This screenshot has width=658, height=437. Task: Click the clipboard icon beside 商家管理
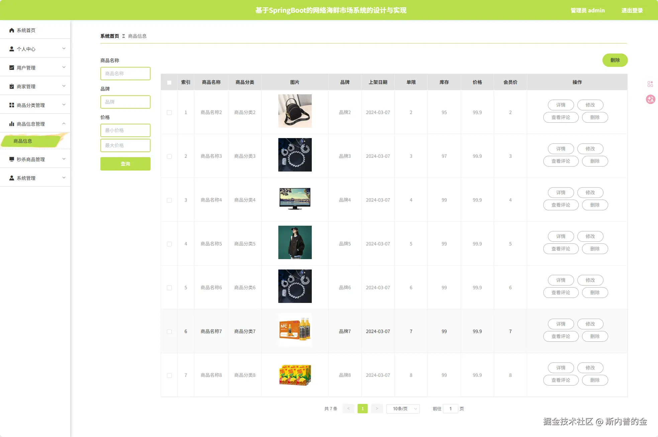click(12, 87)
